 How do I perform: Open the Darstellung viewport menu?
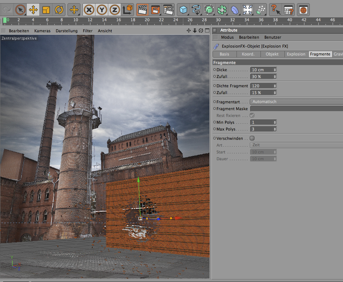tap(66, 31)
